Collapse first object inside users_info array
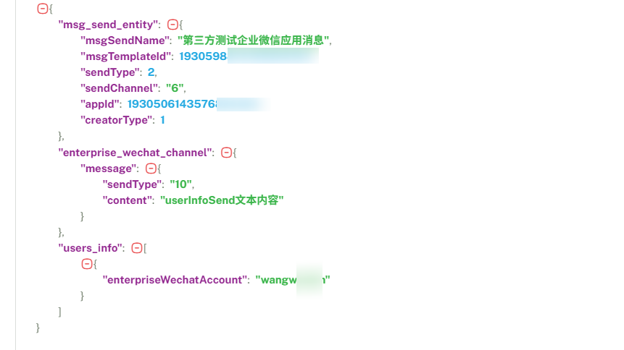The width and height of the screenshot is (624, 350). click(87, 264)
